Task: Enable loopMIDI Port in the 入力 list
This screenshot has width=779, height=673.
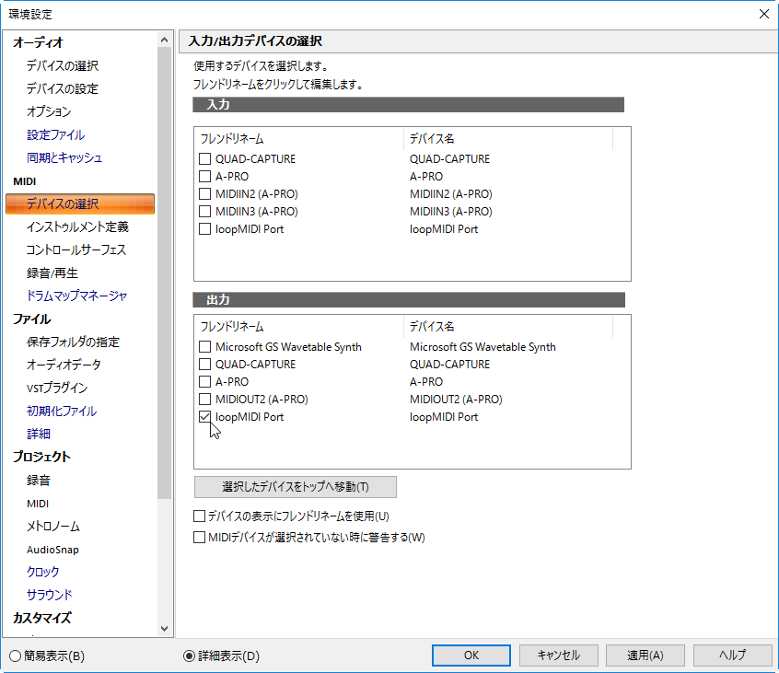Action: click(x=204, y=229)
